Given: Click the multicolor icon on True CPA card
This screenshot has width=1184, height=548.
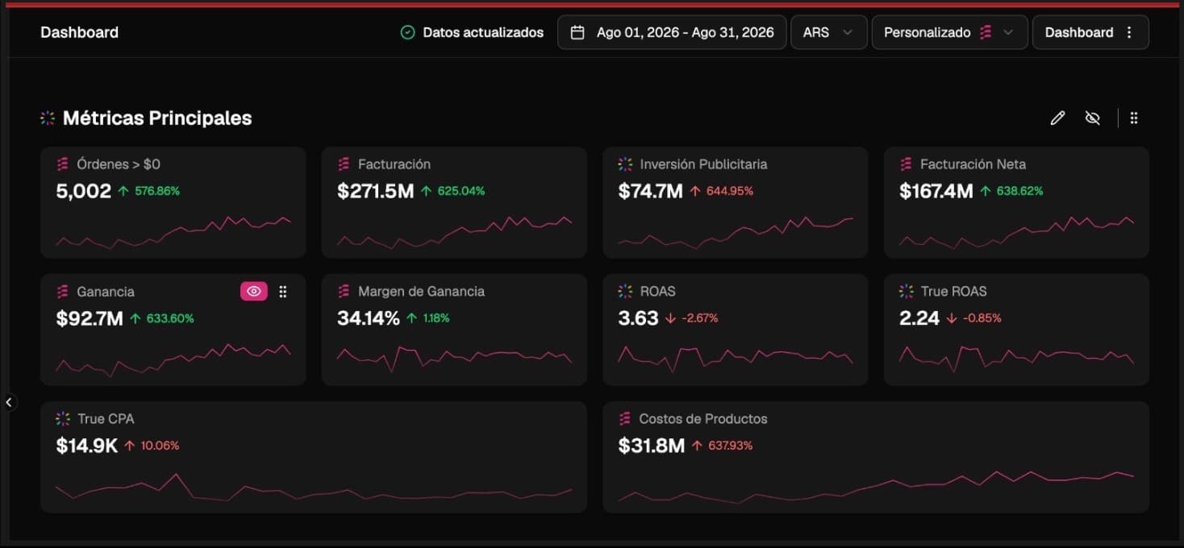Looking at the screenshot, I should coord(63,419).
